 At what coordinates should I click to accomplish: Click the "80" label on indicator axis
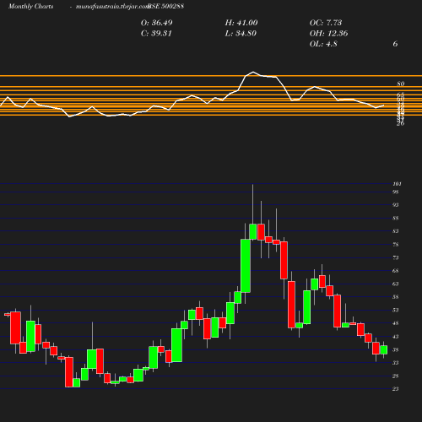click(x=401, y=84)
